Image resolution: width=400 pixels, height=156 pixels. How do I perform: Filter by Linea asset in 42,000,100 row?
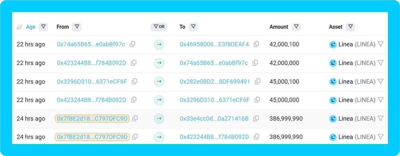click(x=380, y=44)
